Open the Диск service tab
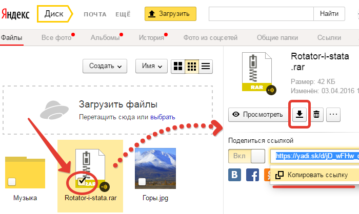 55,14
